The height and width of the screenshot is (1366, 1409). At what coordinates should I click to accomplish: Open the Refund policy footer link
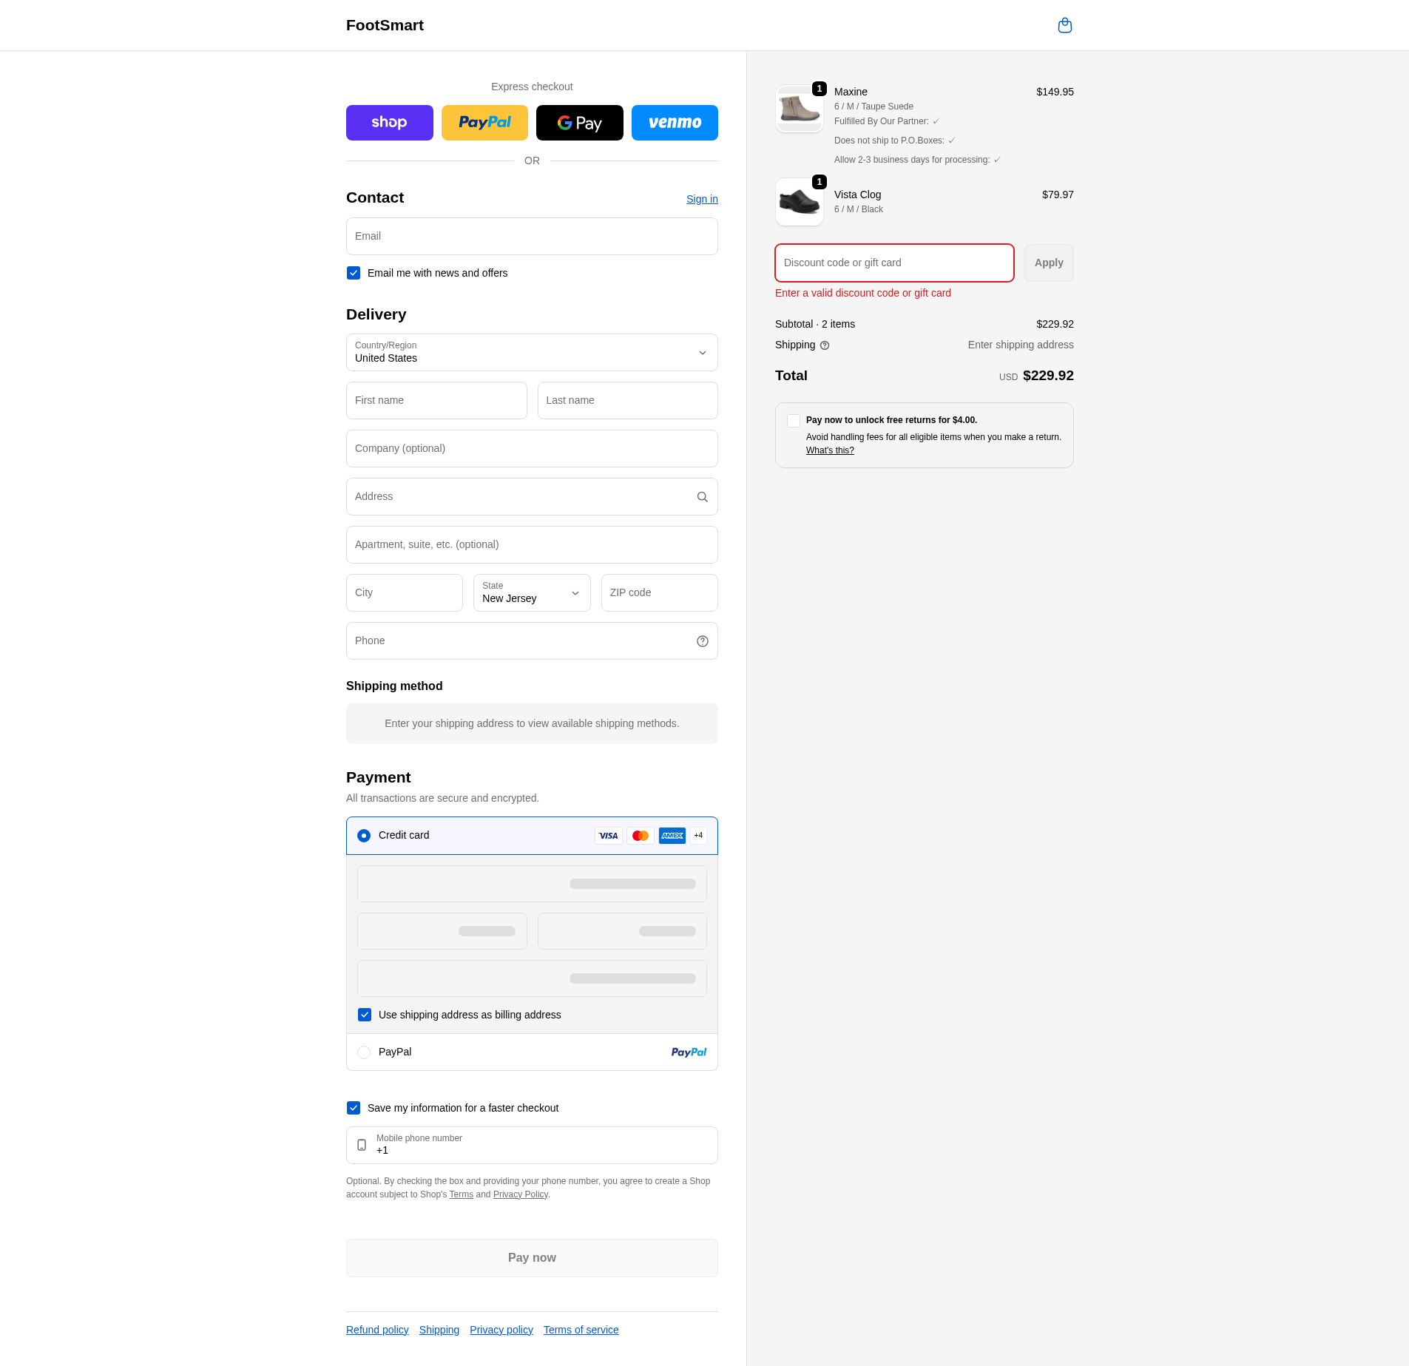377,1330
